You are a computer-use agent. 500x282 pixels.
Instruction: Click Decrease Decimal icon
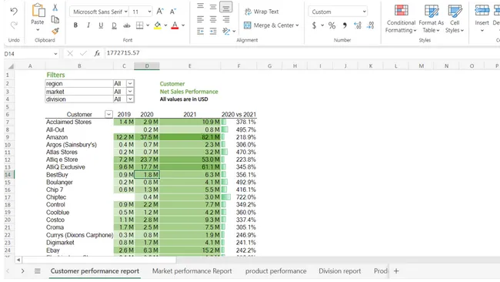click(370, 25)
